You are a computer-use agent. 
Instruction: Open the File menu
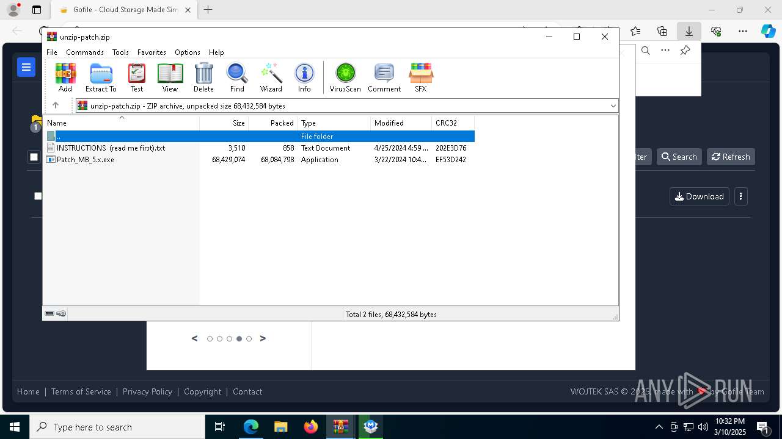[52, 52]
